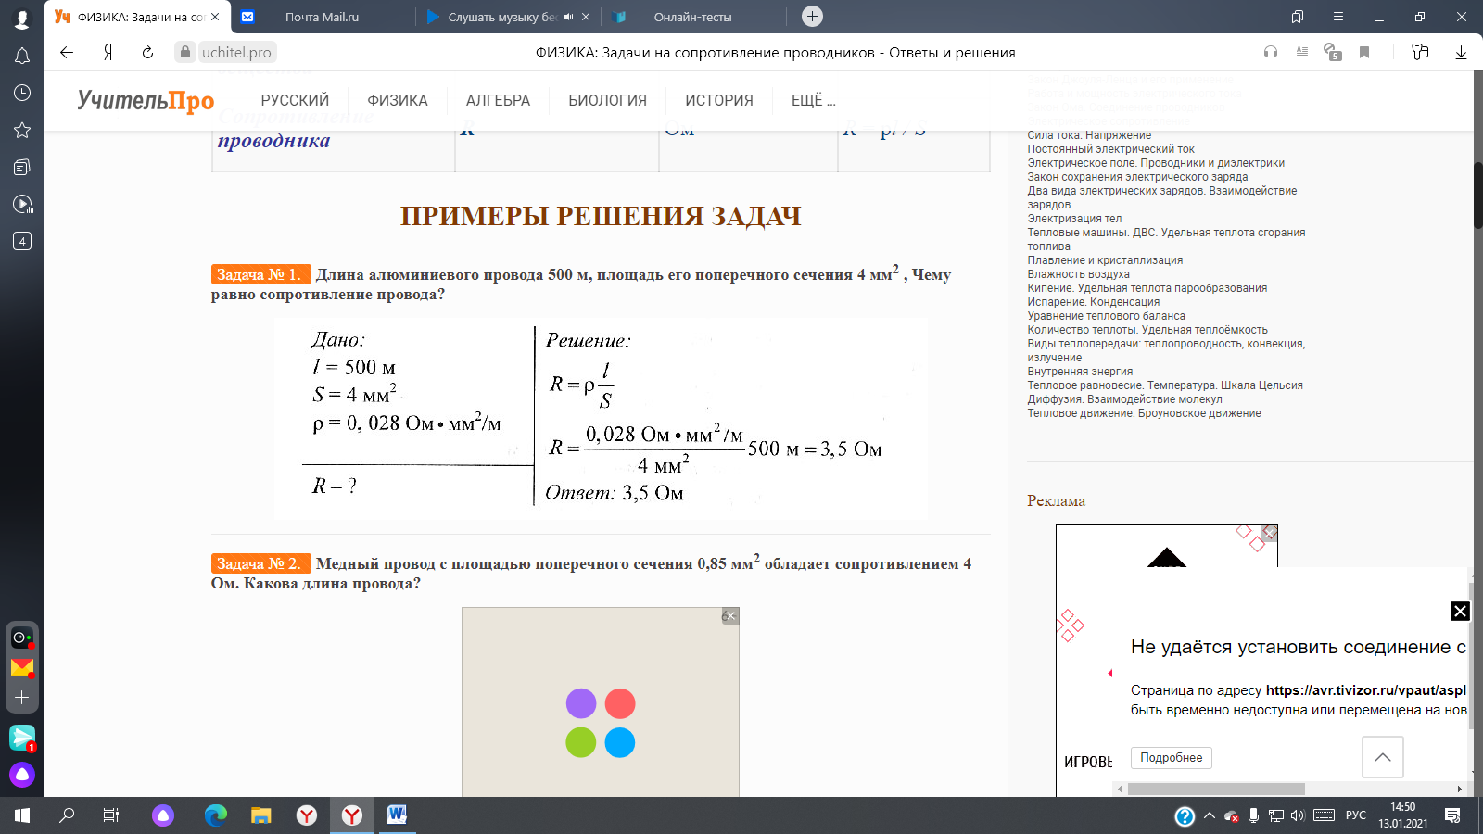Close the Слушать музыку tab

point(585,17)
